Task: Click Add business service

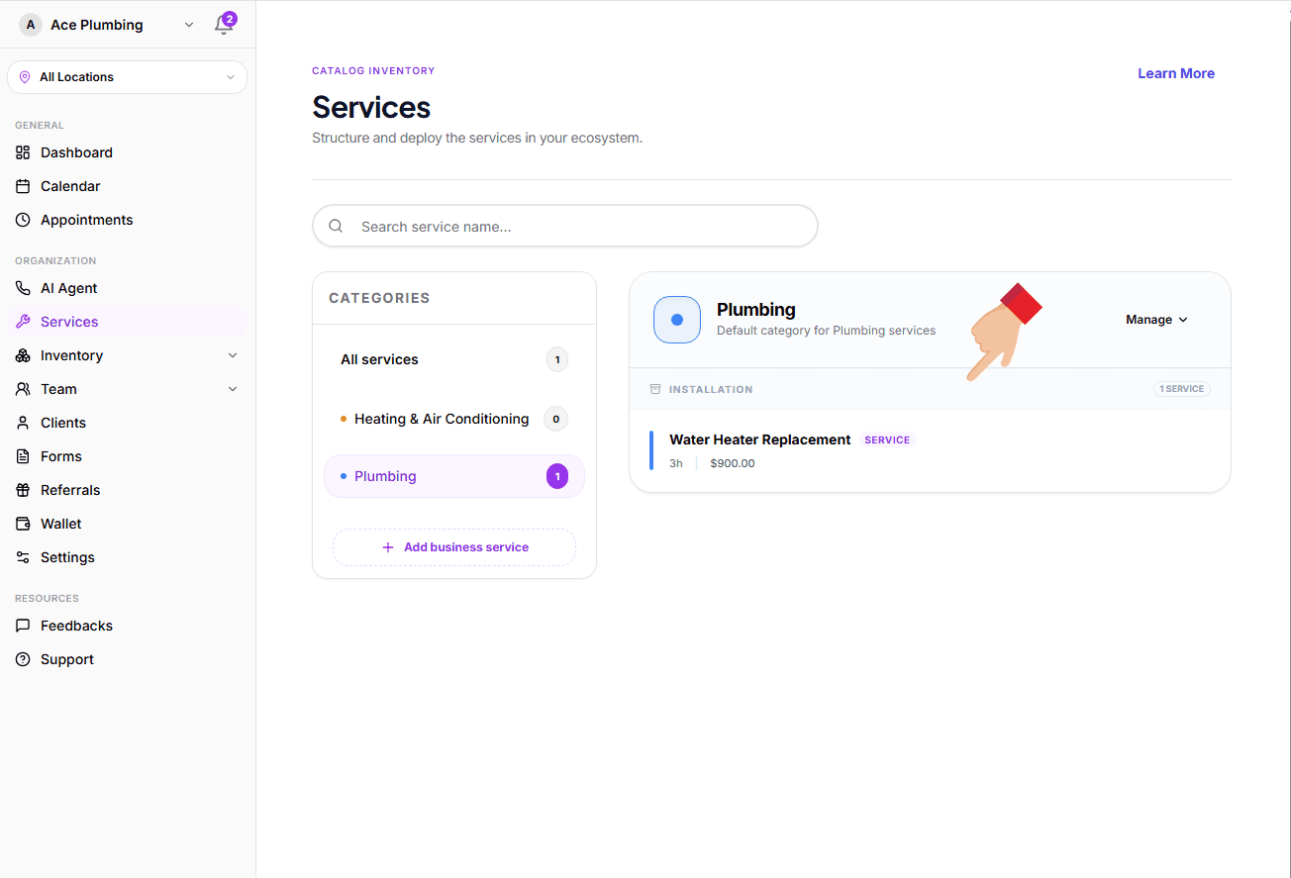Action: pos(453,546)
